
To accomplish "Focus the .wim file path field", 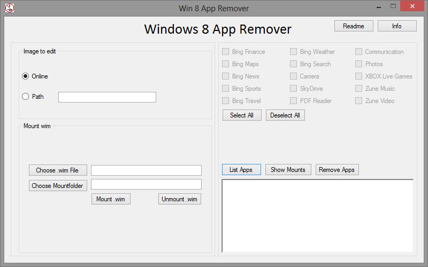I will (146, 170).
